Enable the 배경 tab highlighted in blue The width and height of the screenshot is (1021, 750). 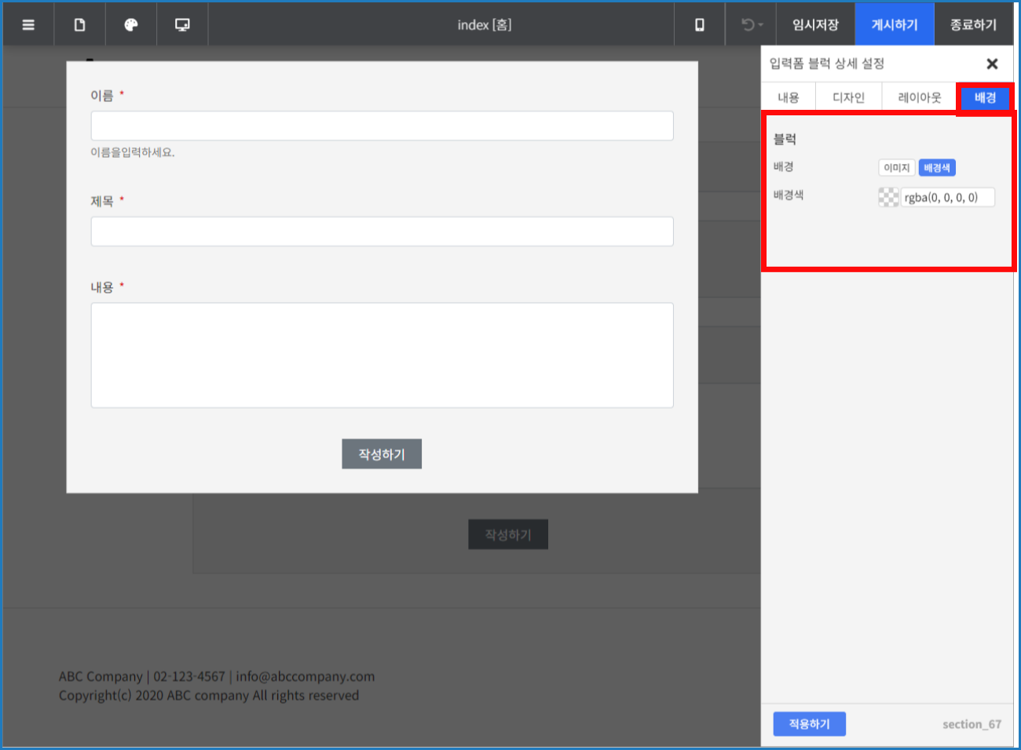985,97
